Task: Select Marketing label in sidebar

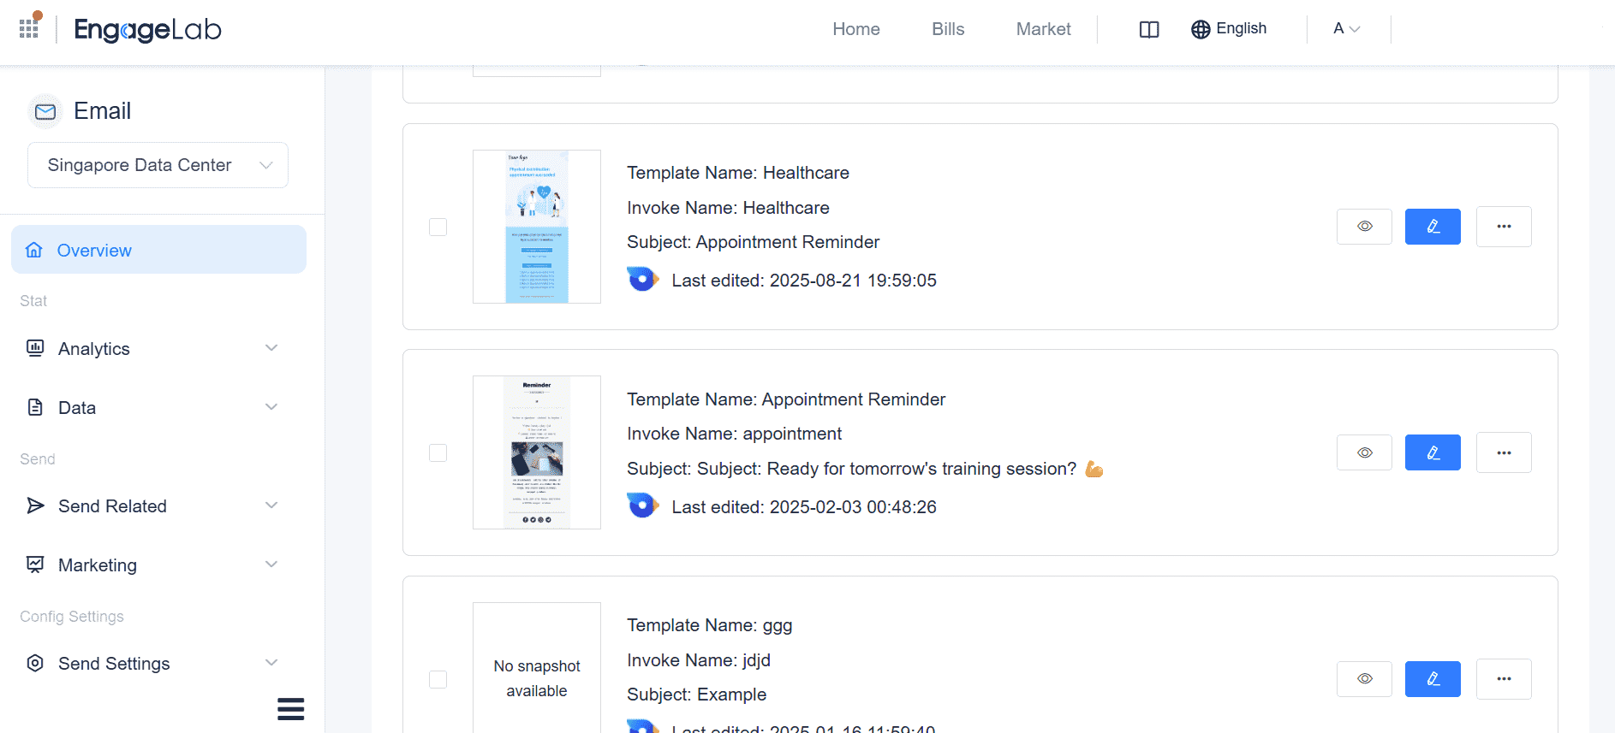Action: coord(98,565)
